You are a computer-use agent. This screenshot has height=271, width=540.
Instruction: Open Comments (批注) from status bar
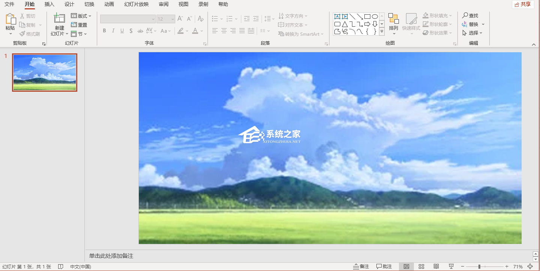pos(384,266)
